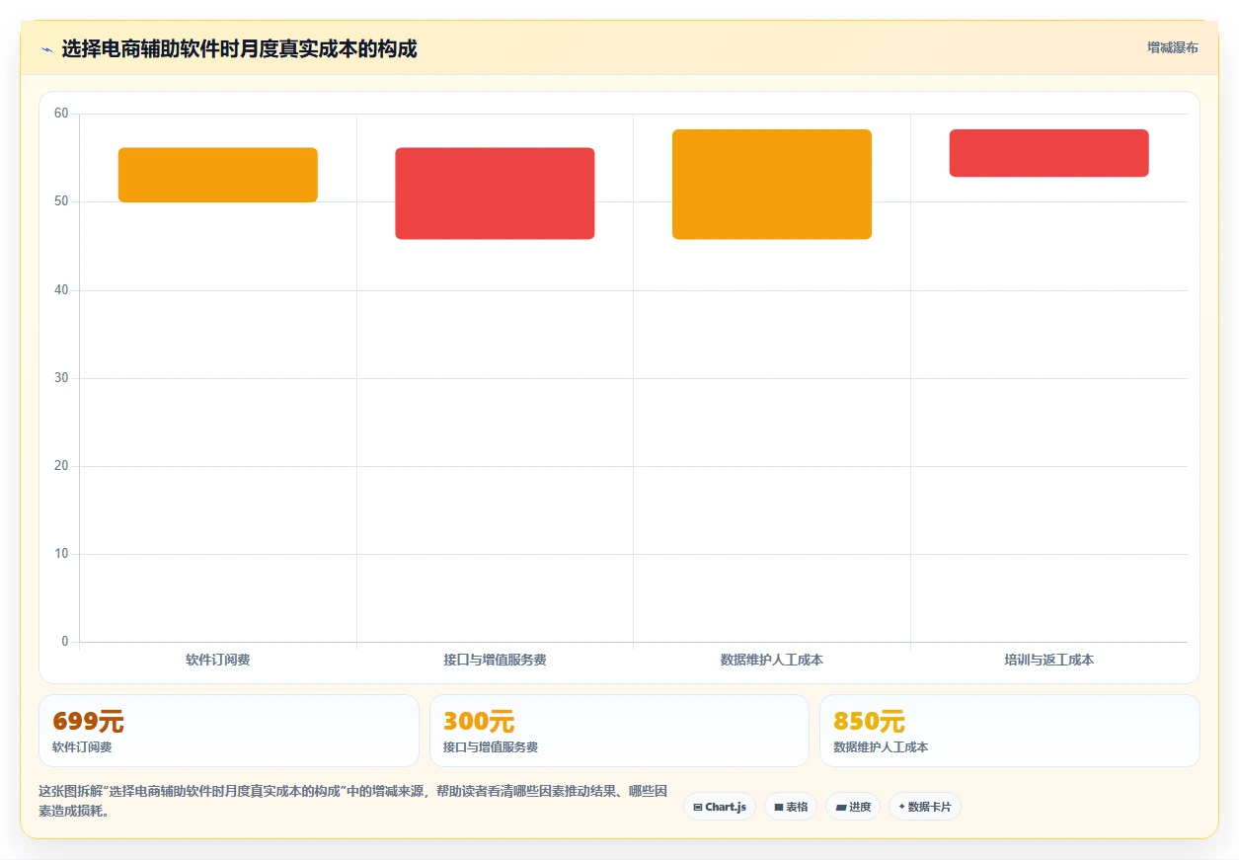Click the y-axis value 60
Viewport: 1239px width, 860px height.
(61, 114)
